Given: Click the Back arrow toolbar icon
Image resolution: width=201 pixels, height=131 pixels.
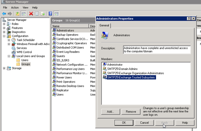Looking at the screenshot, I should [x=4, y=14].
